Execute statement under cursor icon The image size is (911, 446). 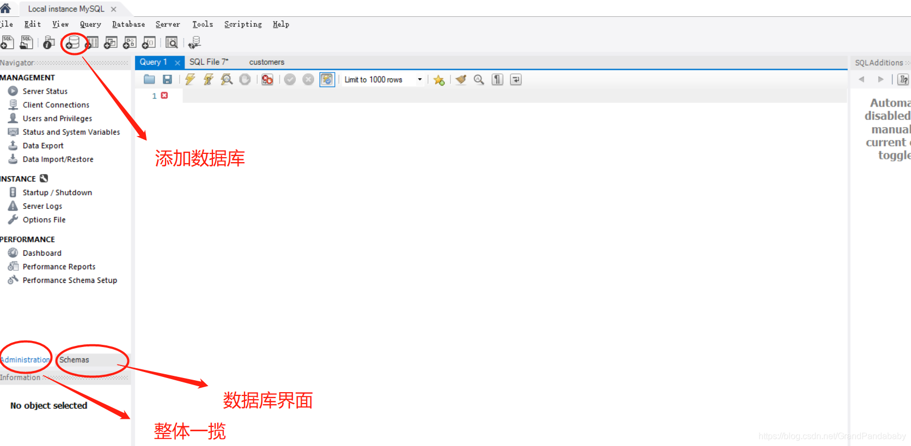tap(209, 79)
